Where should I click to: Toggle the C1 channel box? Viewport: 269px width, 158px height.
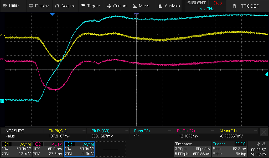[x=17, y=149]
